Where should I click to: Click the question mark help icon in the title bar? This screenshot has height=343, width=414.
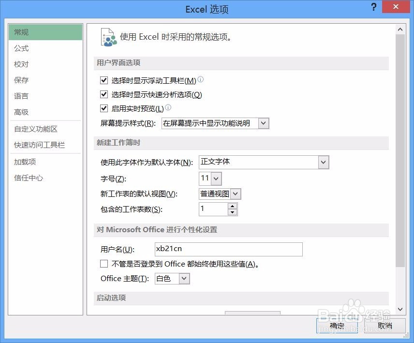click(374, 7)
